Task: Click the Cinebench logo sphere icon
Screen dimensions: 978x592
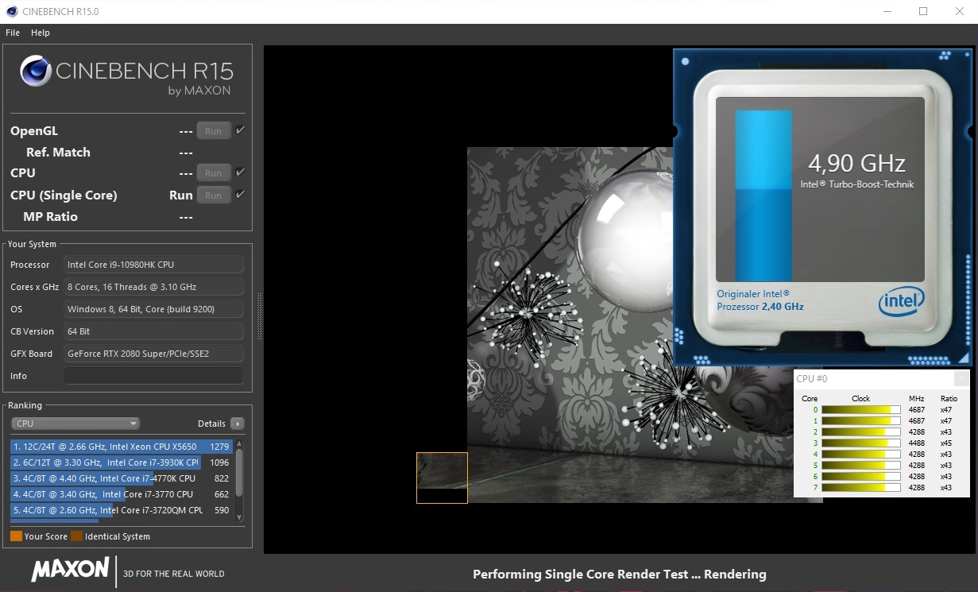Action: point(36,71)
